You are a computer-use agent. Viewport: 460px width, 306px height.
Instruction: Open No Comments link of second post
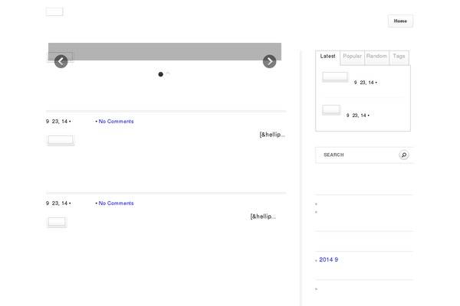[x=117, y=203]
